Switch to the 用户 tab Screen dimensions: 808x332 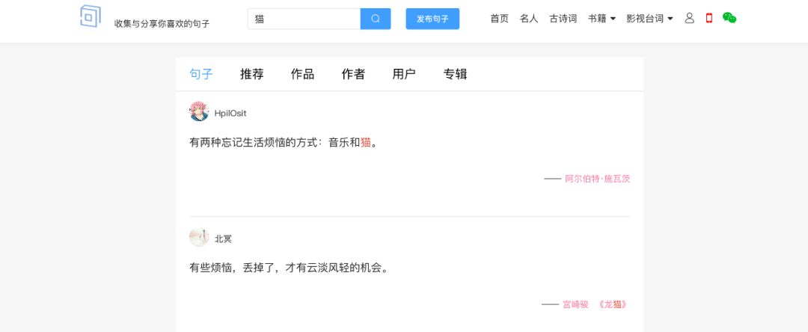404,74
